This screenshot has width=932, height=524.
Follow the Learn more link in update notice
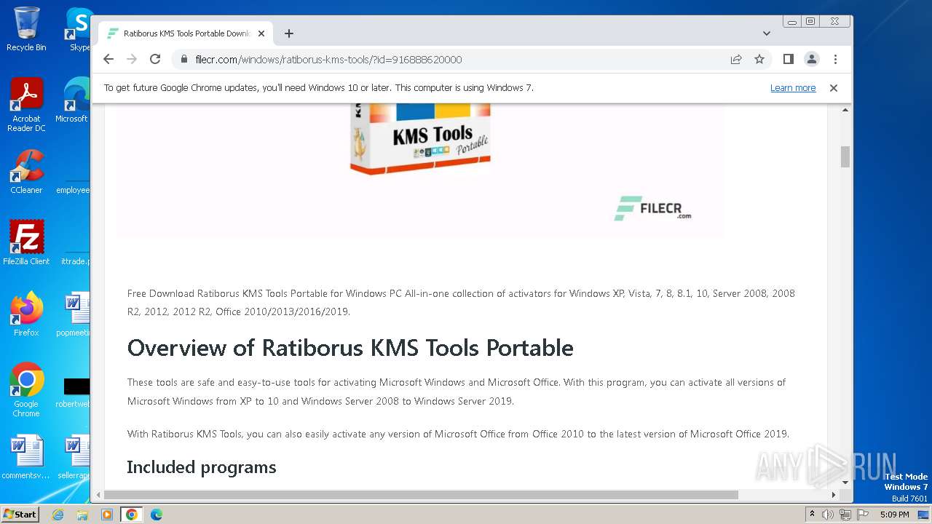(793, 88)
